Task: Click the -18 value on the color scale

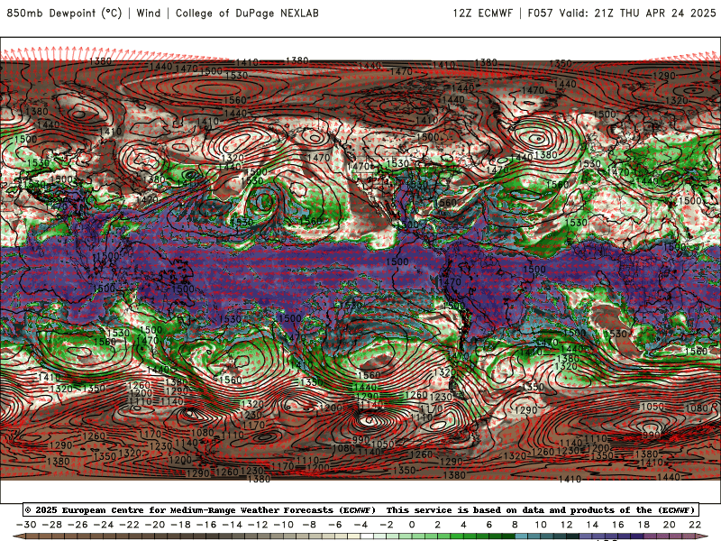Action: (x=181, y=525)
